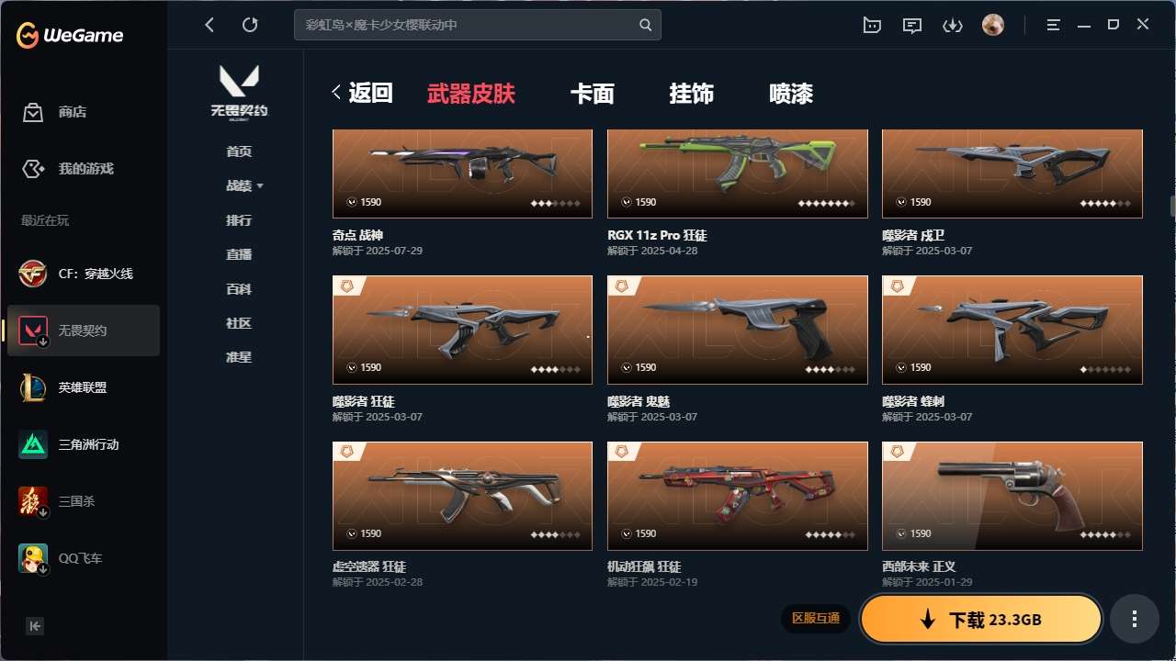Click the 下载 23.3GB button
Image resolution: width=1176 pixels, height=661 pixels.
click(981, 620)
